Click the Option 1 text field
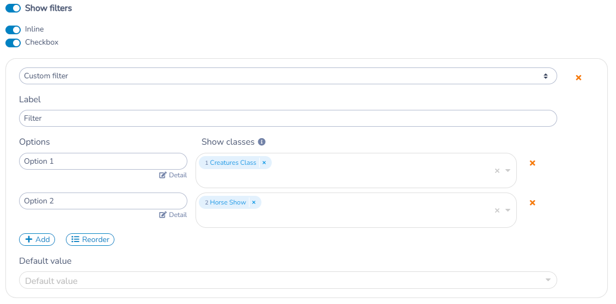The width and height of the screenshot is (616, 304). point(103,161)
